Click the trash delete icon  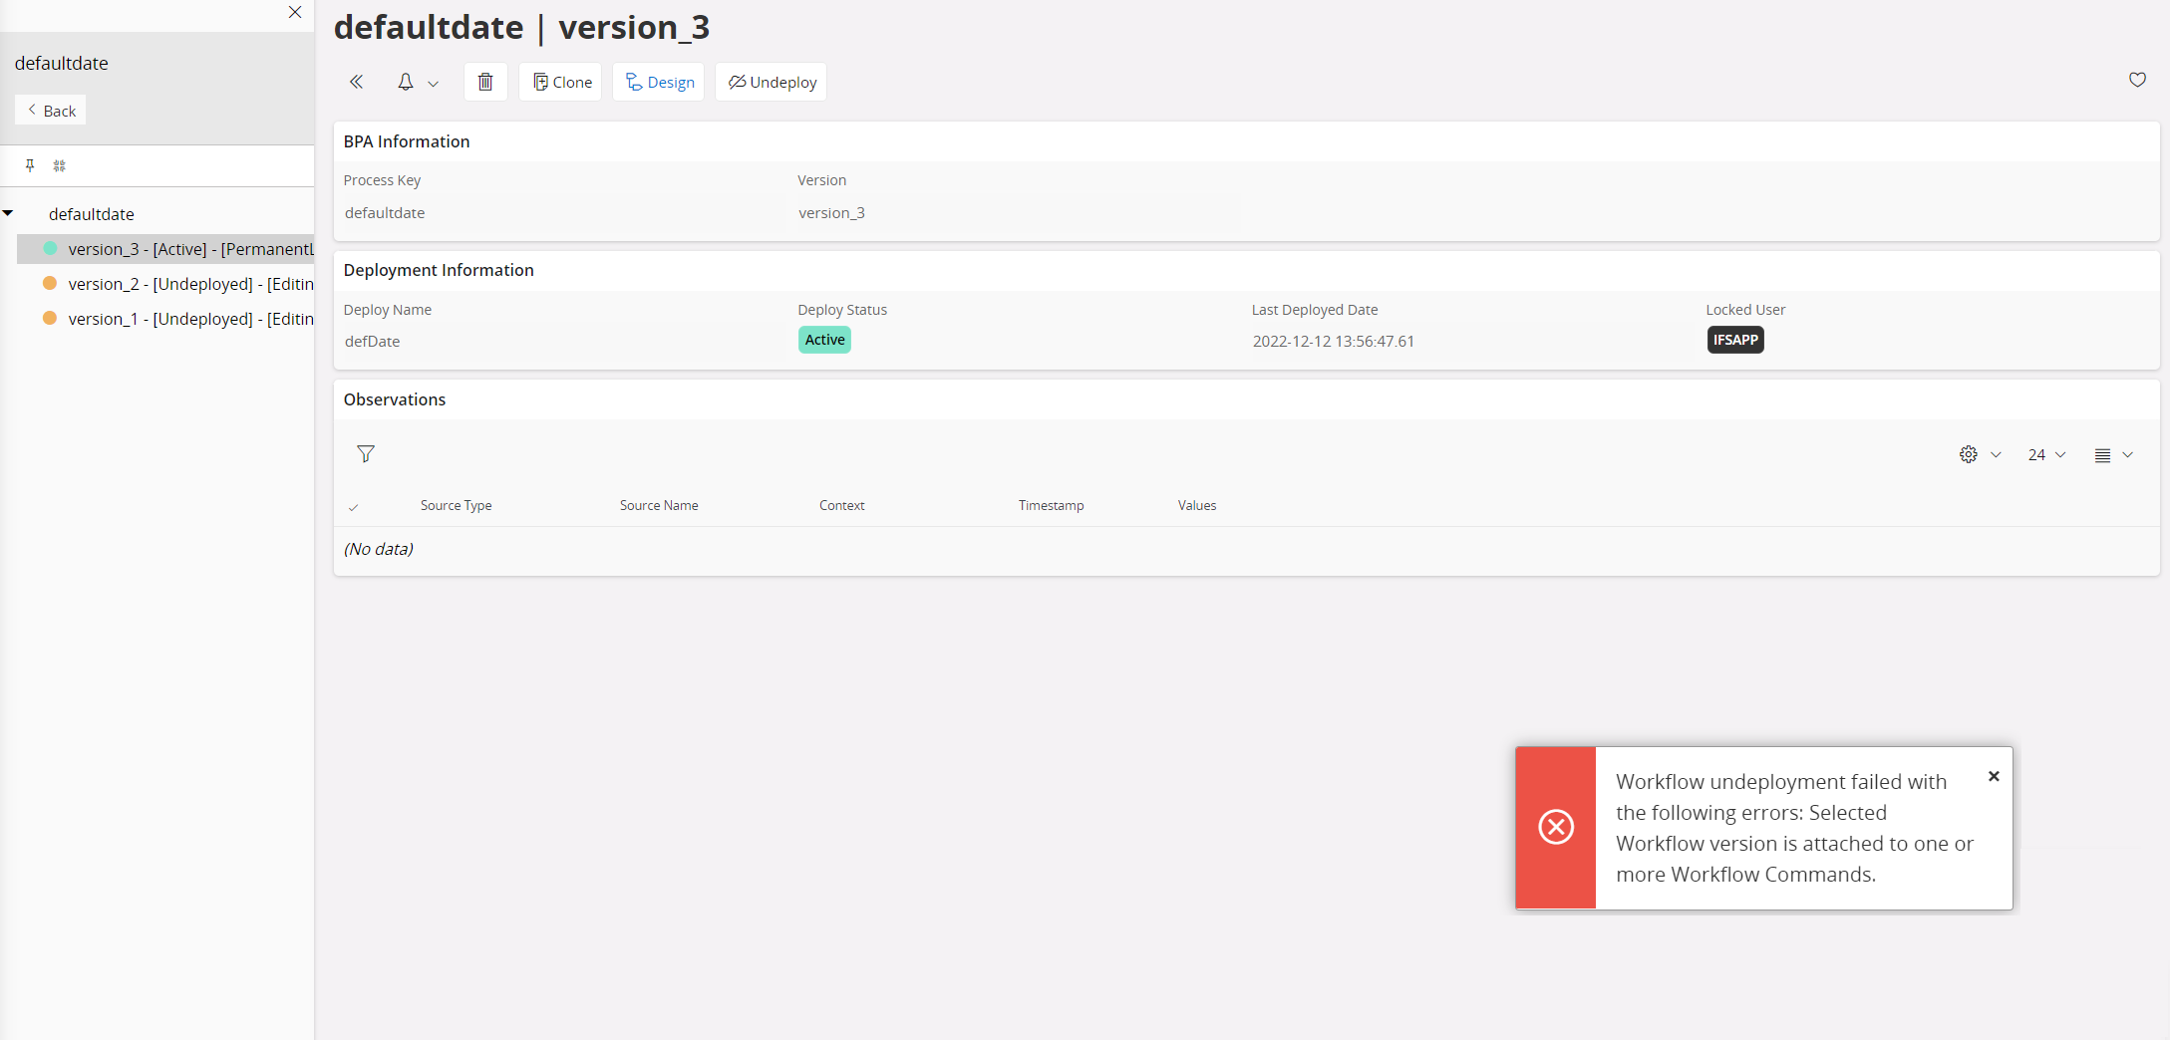point(485,82)
